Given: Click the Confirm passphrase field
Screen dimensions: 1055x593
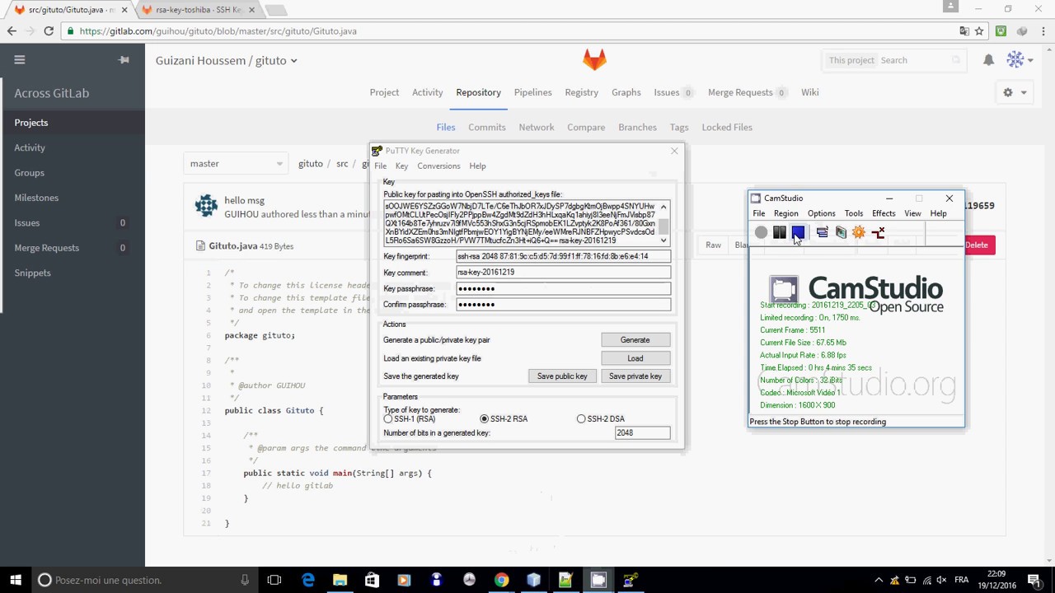Looking at the screenshot, I should pyautogui.click(x=564, y=305).
